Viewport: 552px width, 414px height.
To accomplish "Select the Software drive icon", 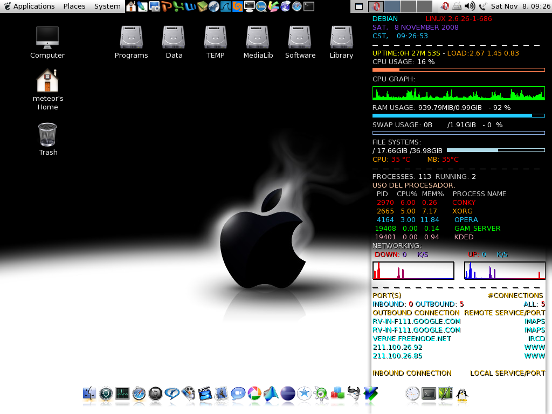I will click(x=300, y=42).
